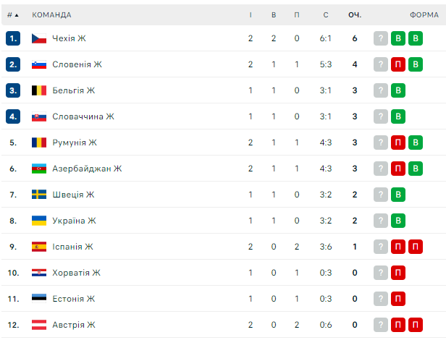Viewport: 446px width, 340px height.
Task: Click the gray question badge for Естонія Ж
Action: click(x=381, y=299)
